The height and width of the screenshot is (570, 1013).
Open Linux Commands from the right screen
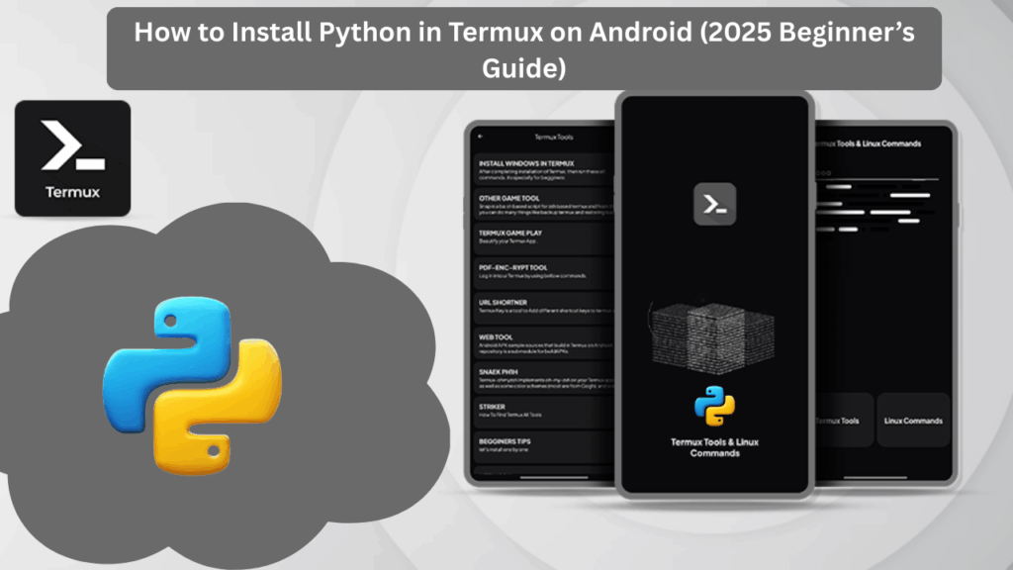pos(913,420)
